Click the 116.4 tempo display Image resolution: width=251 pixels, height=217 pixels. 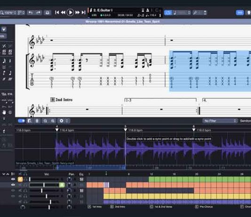click(151, 15)
